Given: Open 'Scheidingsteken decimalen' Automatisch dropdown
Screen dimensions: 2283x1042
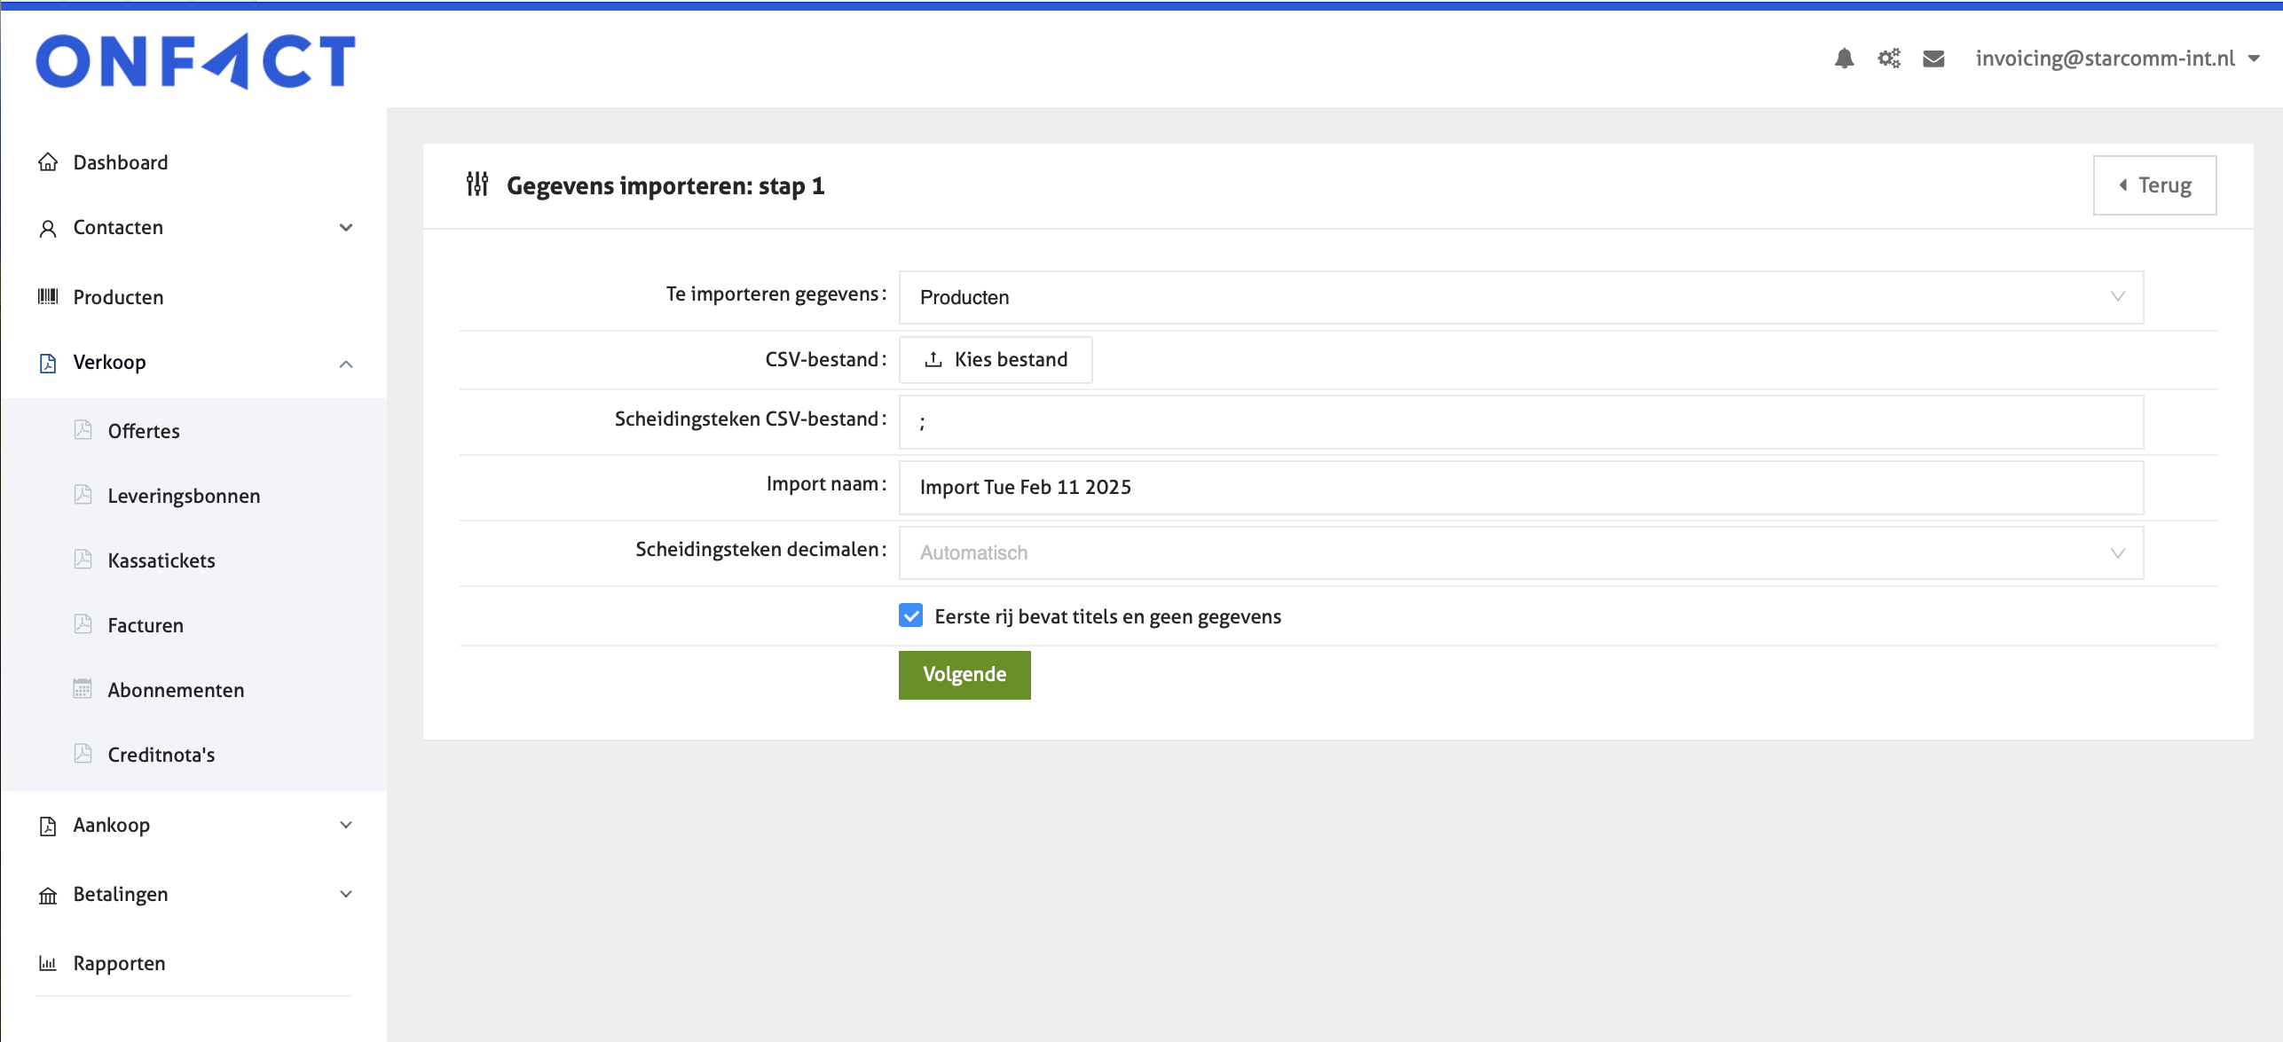Looking at the screenshot, I should click(1521, 552).
